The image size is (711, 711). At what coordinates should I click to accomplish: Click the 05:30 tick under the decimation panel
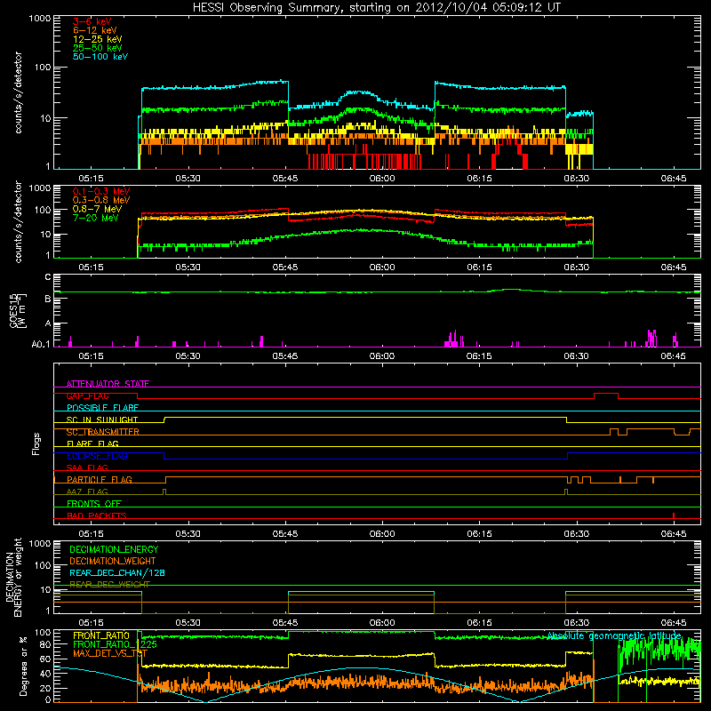pos(188,623)
